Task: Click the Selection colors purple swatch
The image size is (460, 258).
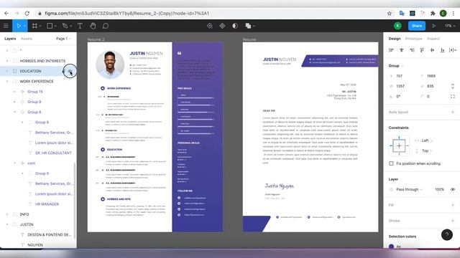Action: tap(391, 247)
